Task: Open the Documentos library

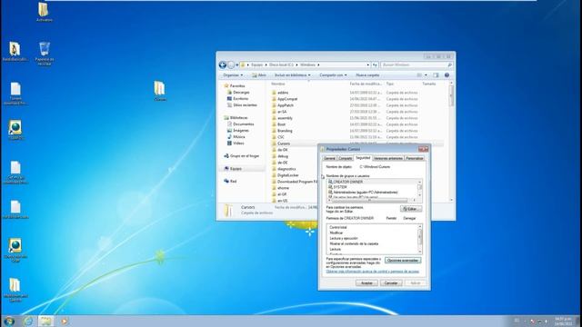Action: [x=243, y=124]
